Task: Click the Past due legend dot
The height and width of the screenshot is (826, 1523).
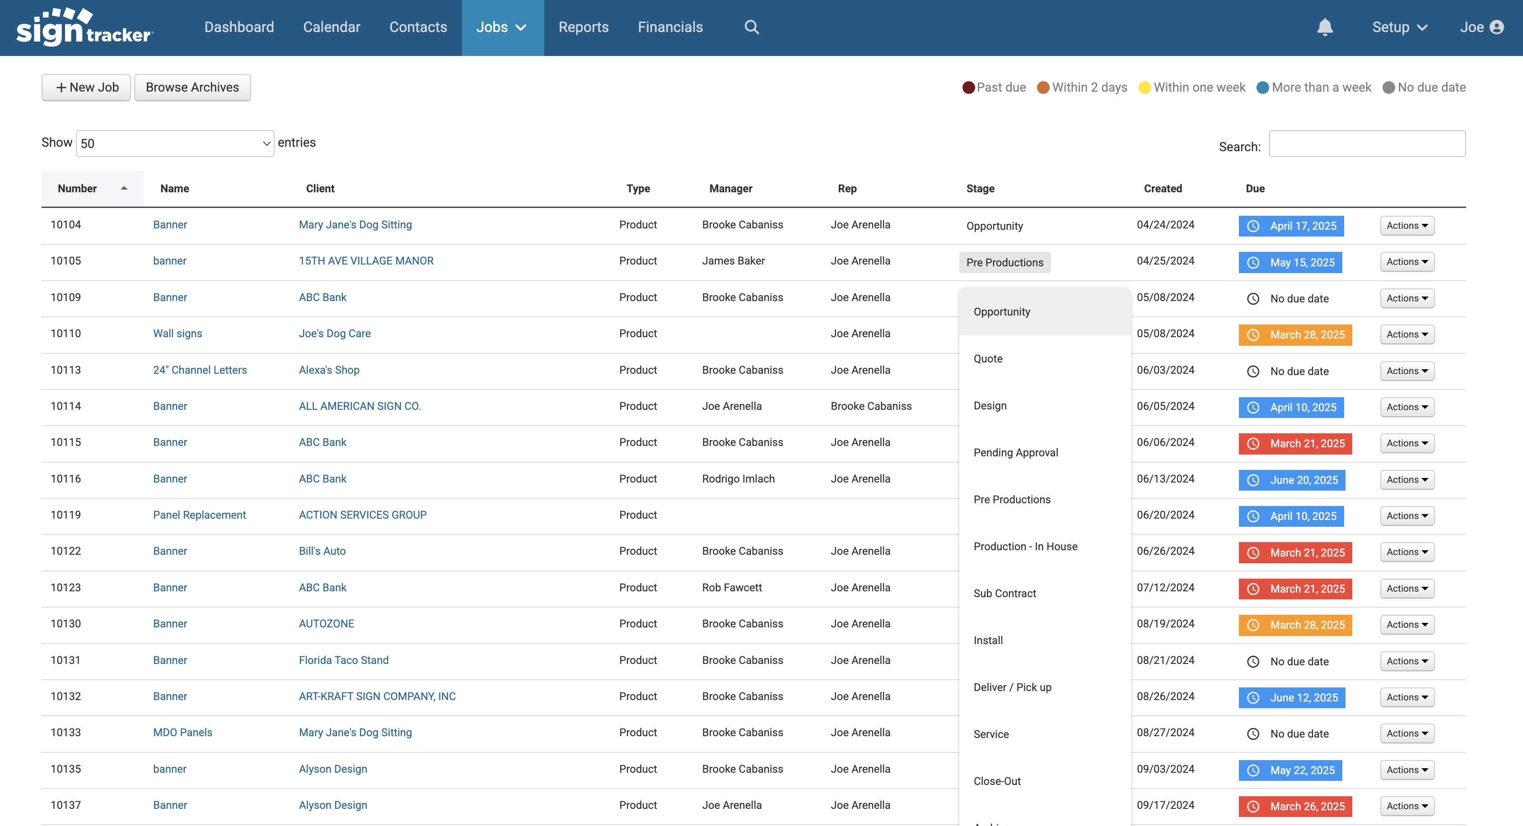Action: (x=968, y=88)
